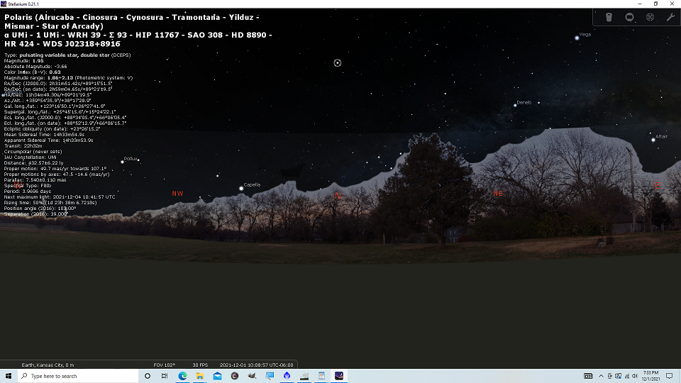Open File Explorer from taskbar

(x=200, y=376)
